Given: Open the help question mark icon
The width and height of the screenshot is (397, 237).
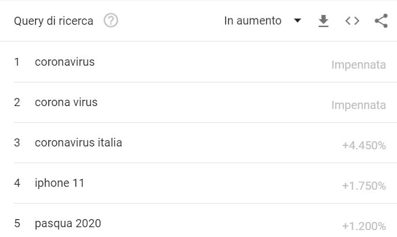Looking at the screenshot, I should [x=111, y=21].
